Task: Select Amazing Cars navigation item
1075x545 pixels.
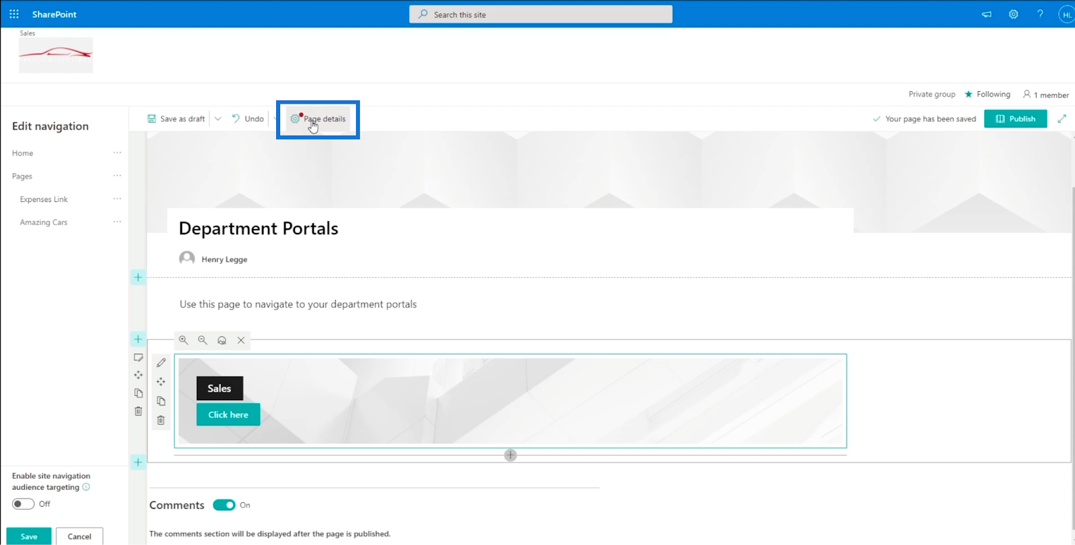Action: 44,222
